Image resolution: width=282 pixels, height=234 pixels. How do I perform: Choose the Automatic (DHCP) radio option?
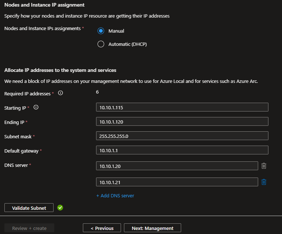click(x=101, y=44)
